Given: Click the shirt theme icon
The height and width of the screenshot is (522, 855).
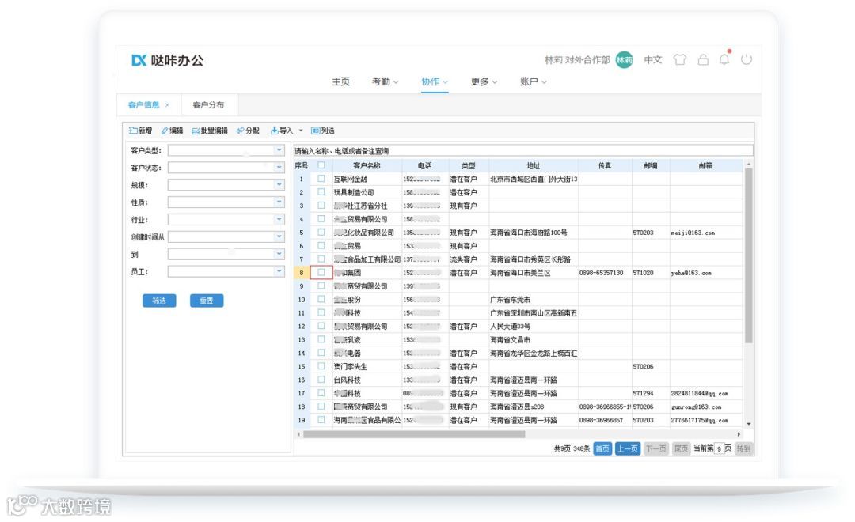Looking at the screenshot, I should pos(679,59).
